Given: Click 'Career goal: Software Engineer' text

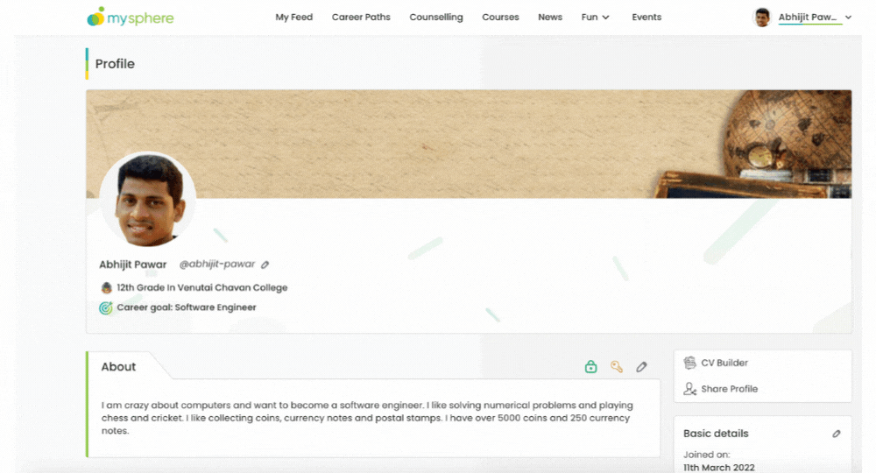Looking at the screenshot, I should tap(186, 307).
